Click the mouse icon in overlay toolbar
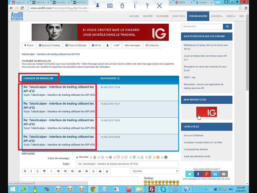The width and height of the screenshot is (257, 193). click(122, 6)
